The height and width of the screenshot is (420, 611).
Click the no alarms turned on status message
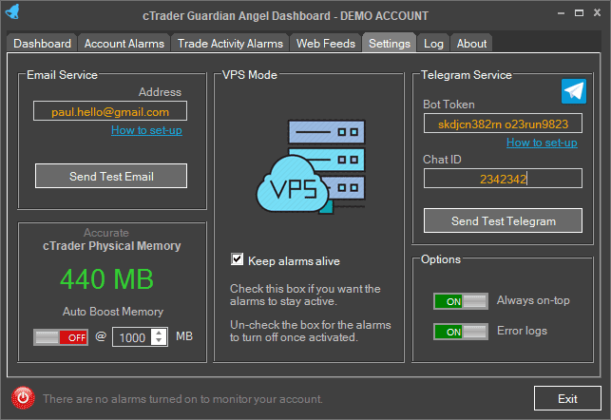(182, 399)
